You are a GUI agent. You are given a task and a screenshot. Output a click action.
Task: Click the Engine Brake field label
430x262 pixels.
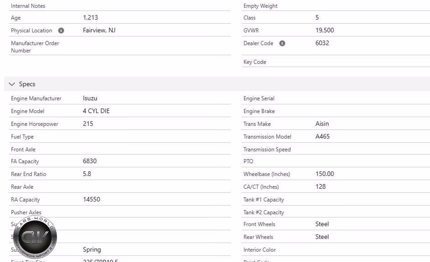259,112
